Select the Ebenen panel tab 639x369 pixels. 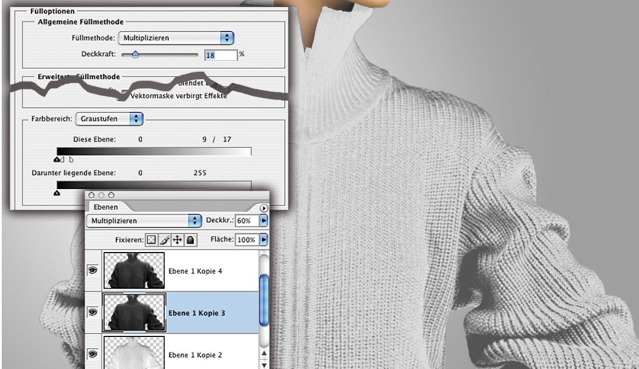click(105, 207)
